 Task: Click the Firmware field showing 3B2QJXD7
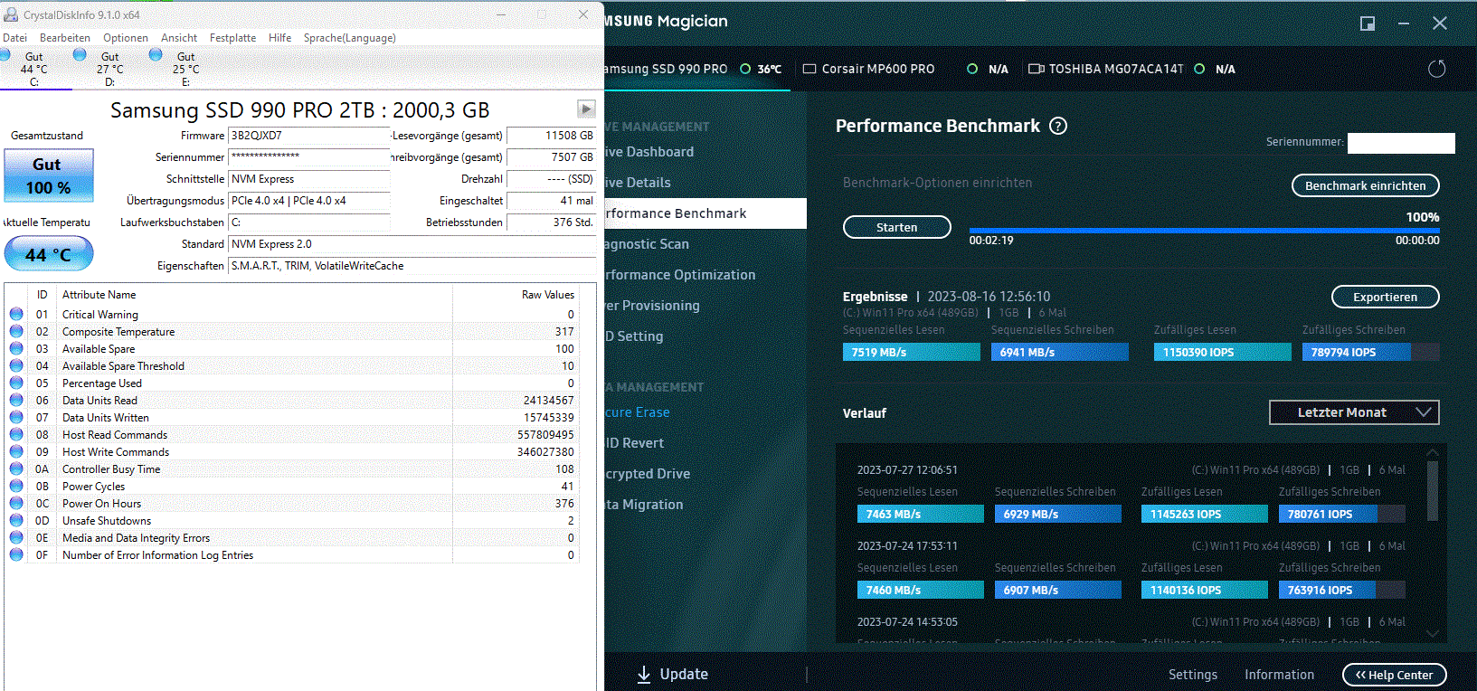pyautogui.click(x=309, y=136)
